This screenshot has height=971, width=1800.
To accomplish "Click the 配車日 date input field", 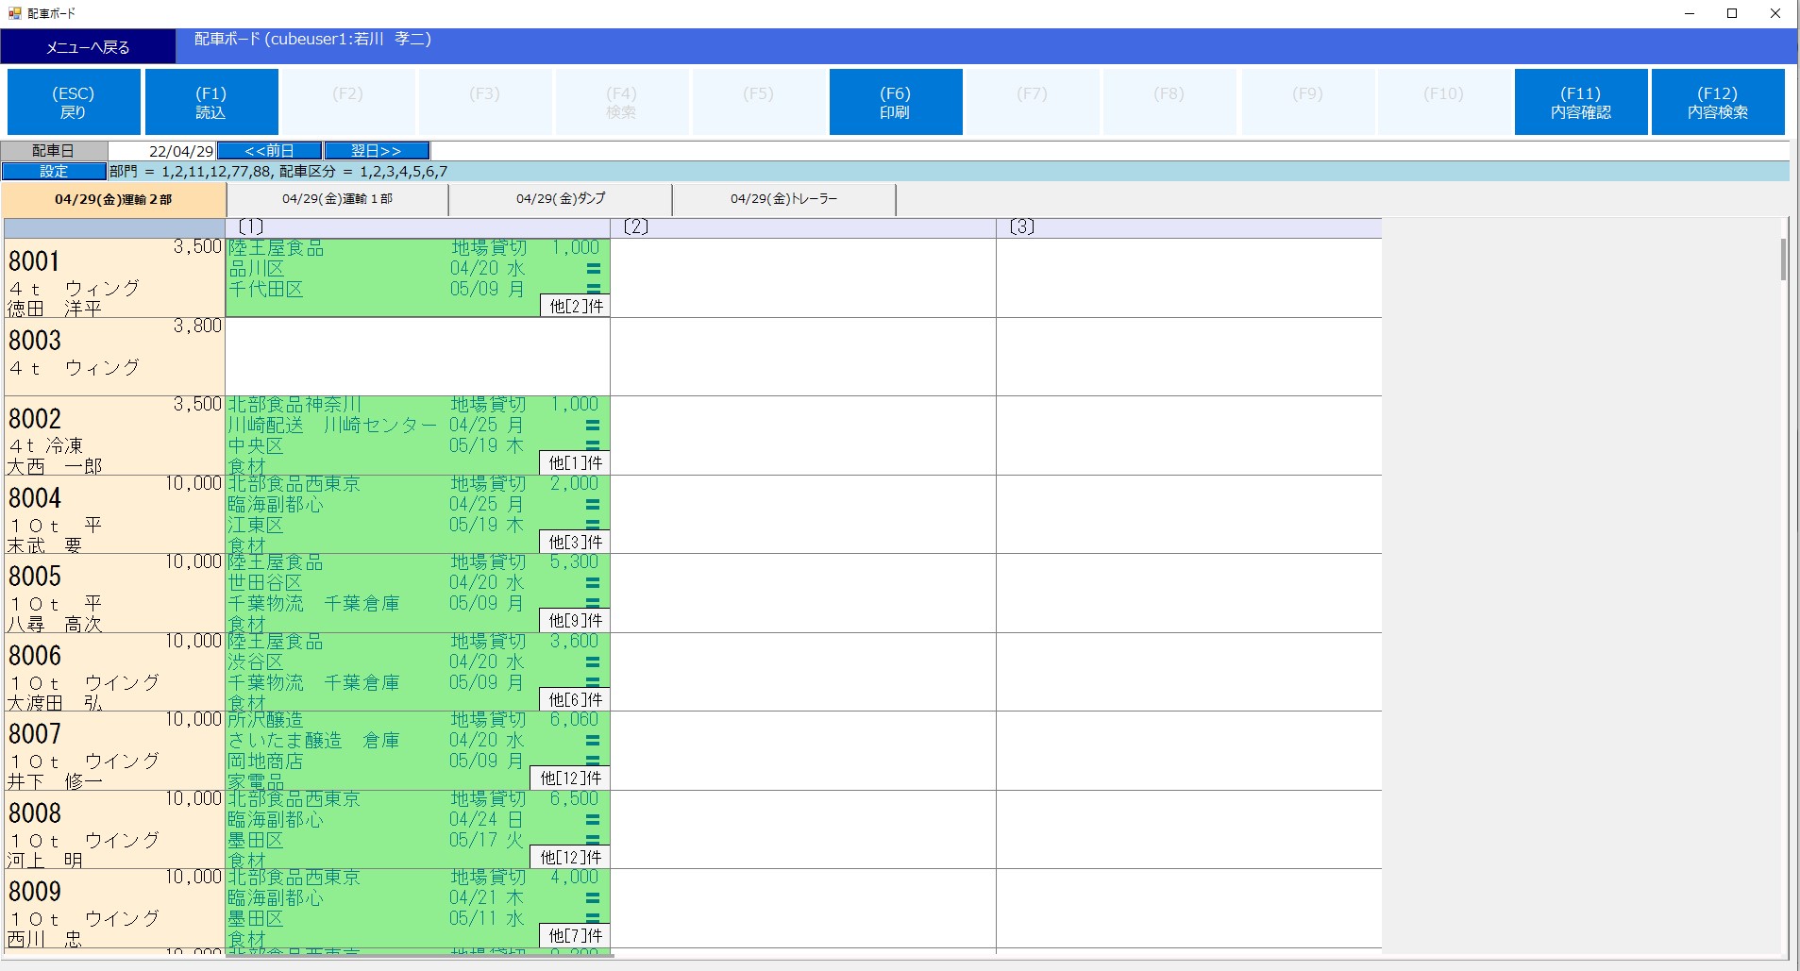I will point(162,151).
